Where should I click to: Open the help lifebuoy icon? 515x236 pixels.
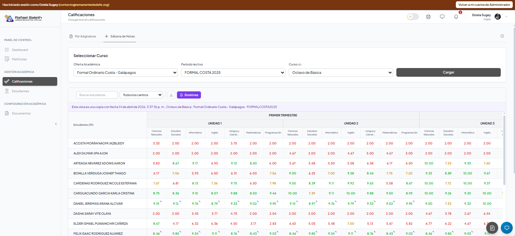click(428, 17)
